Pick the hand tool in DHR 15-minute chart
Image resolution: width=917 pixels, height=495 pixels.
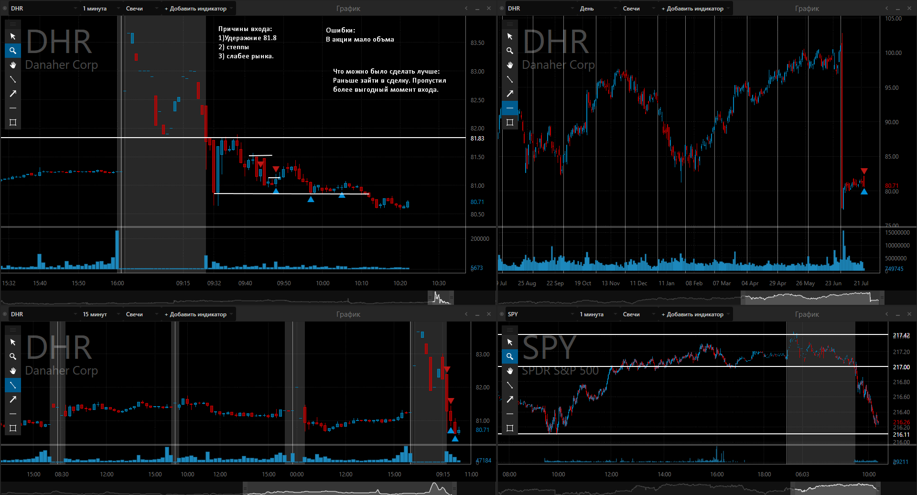13,371
